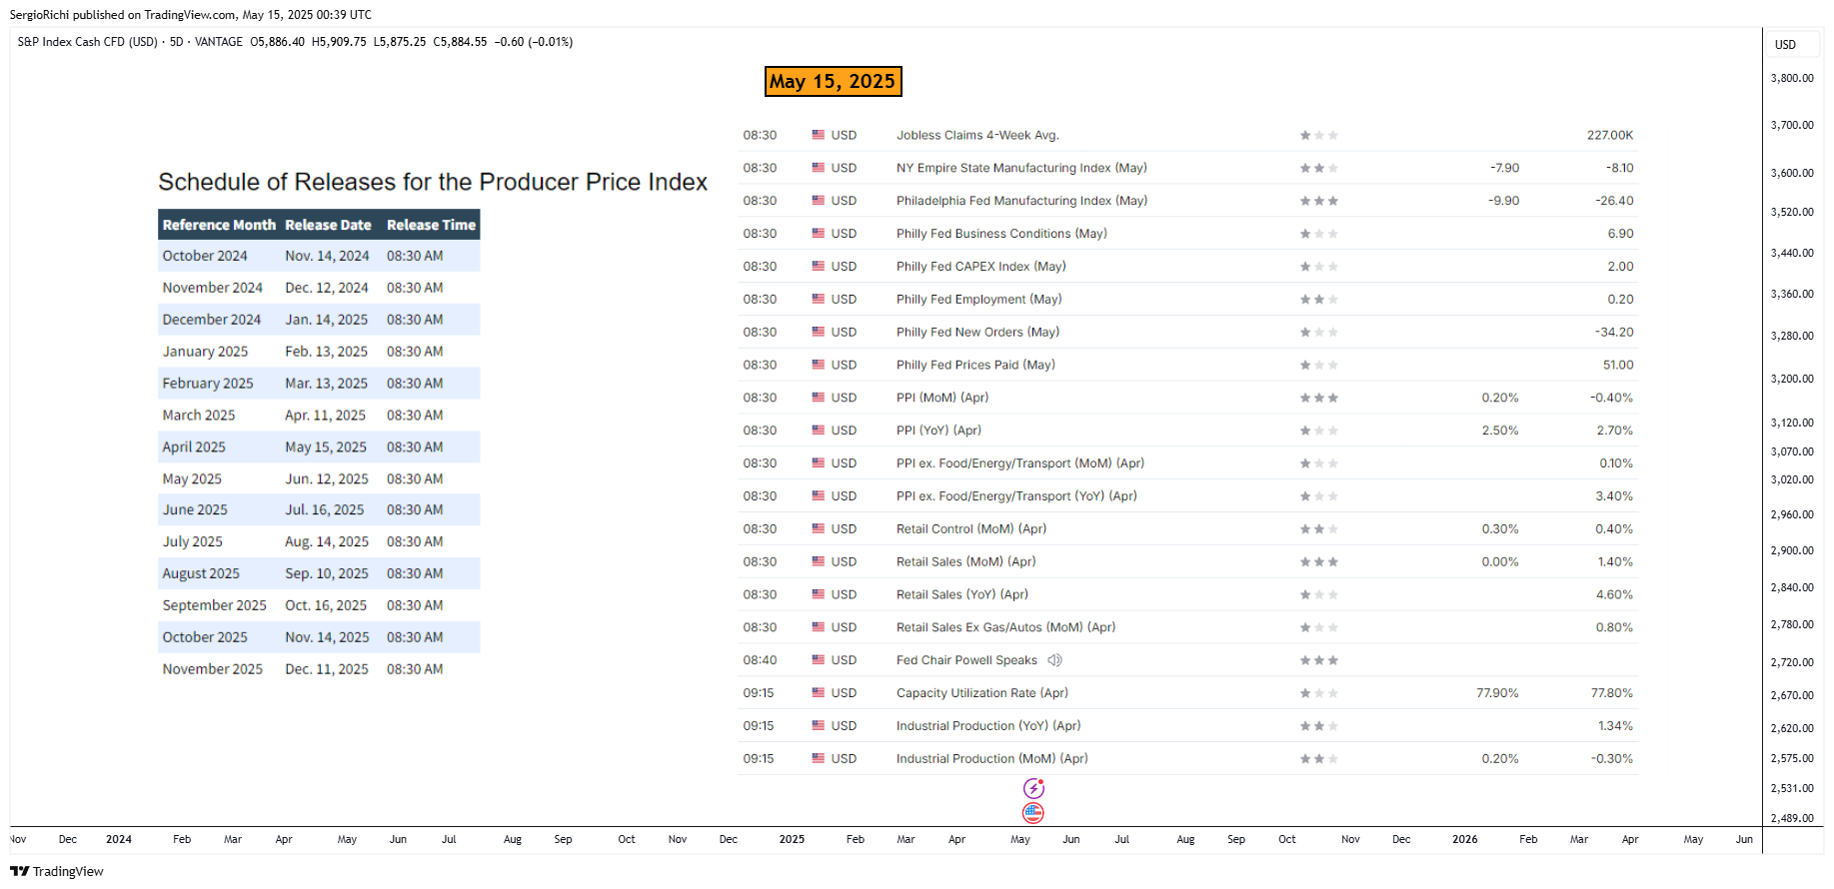Screen dimensions: 1834x889
Task: Click the Philly Fed New Orders (May) event name
Action: pos(977,333)
